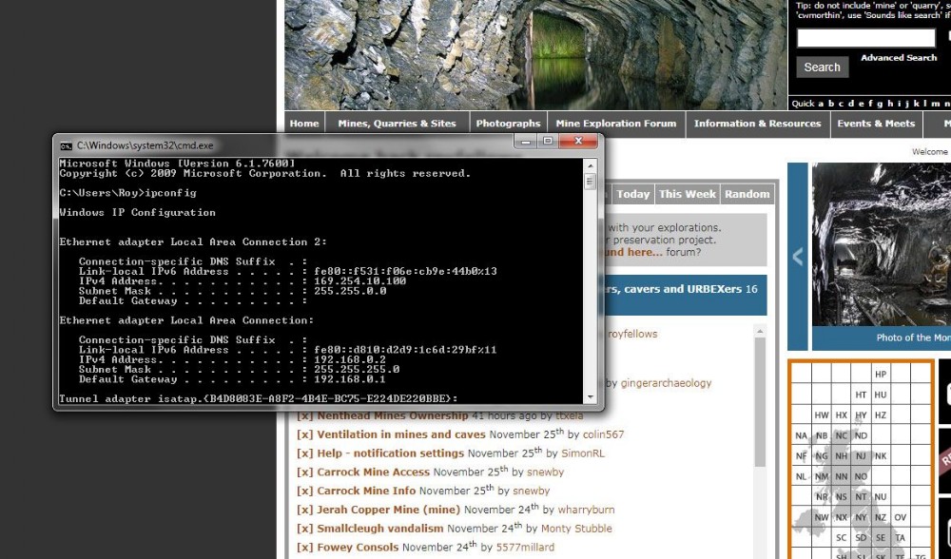Click the previous photo arrow on slideshow
The height and width of the screenshot is (559, 951).
click(x=797, y=257)
